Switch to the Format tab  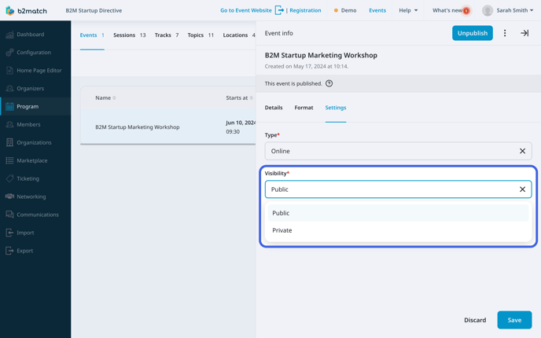coord(304,108)
